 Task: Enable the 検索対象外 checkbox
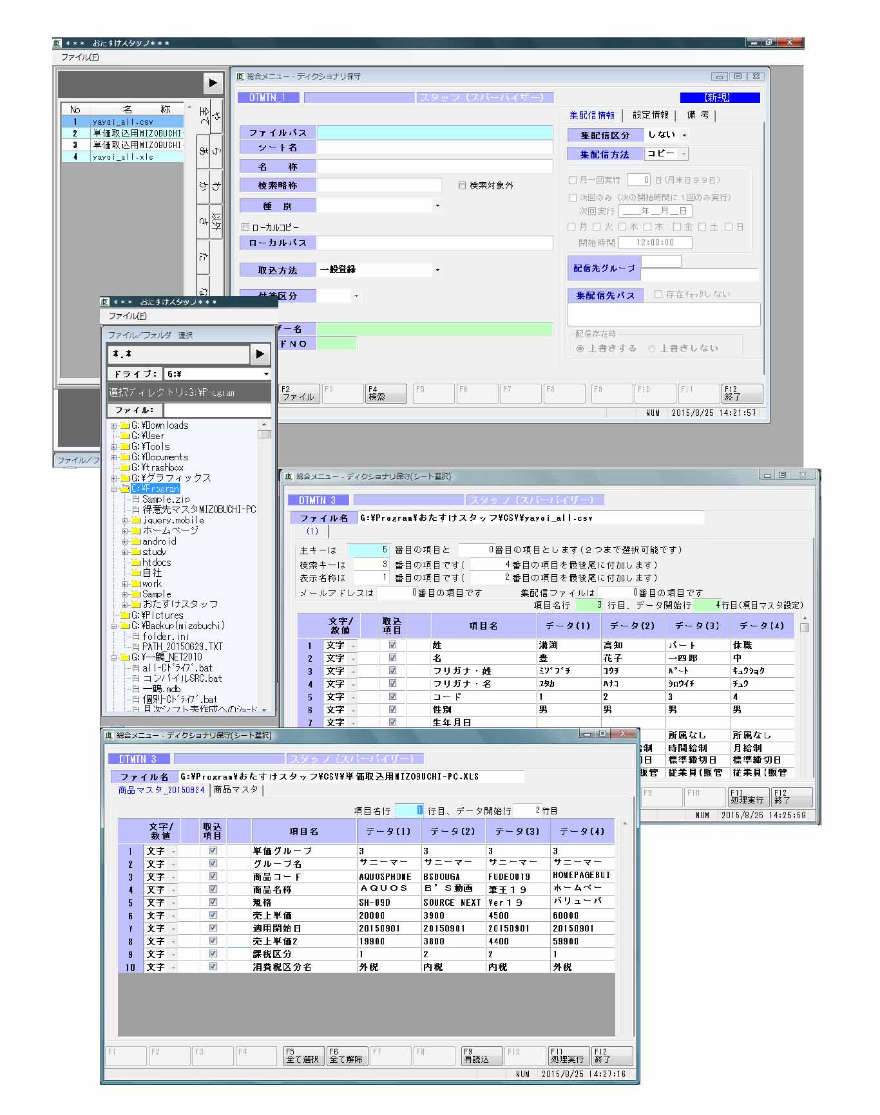pos(462,185)
